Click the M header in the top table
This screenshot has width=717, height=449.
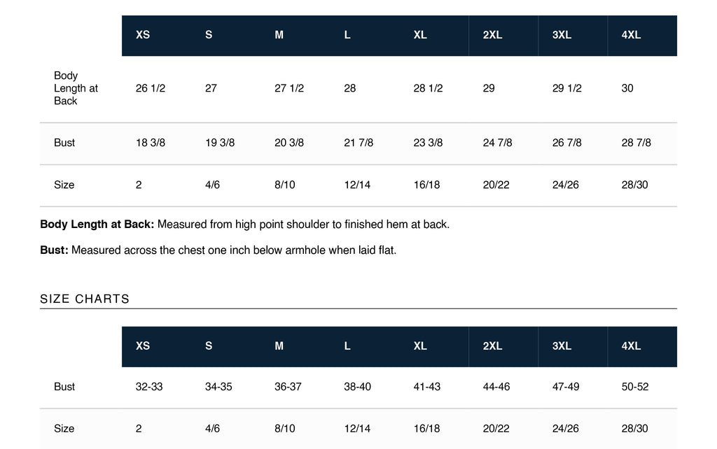click(x=279, y=35)
